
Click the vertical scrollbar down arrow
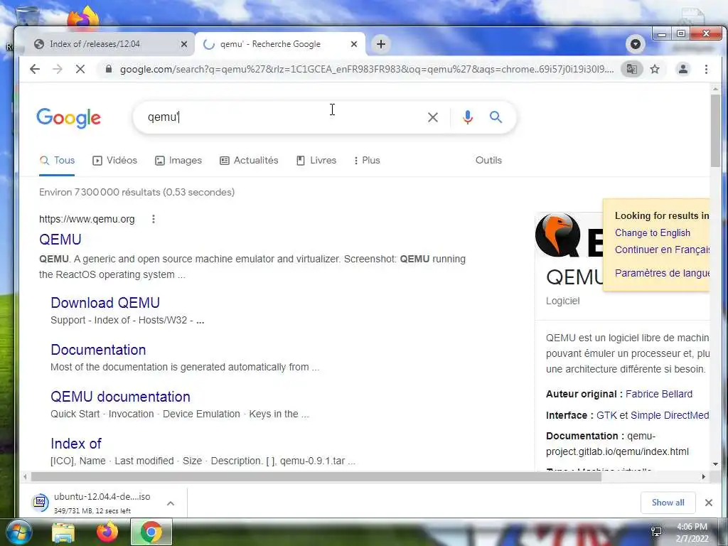(x=715, y=464)
